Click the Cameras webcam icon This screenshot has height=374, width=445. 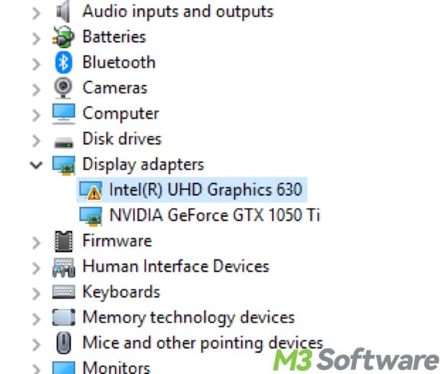pos(63,88)
